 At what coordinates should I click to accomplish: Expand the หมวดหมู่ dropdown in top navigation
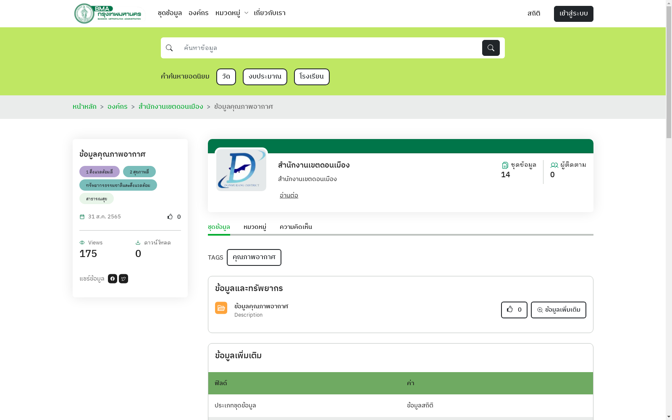point(231,13)
